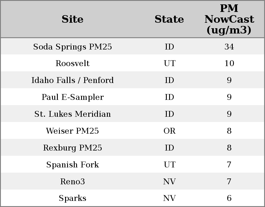Select the Paul E-Sampler site cell
The height and width of the screenshot is (207, 265).
click(72, 97)
